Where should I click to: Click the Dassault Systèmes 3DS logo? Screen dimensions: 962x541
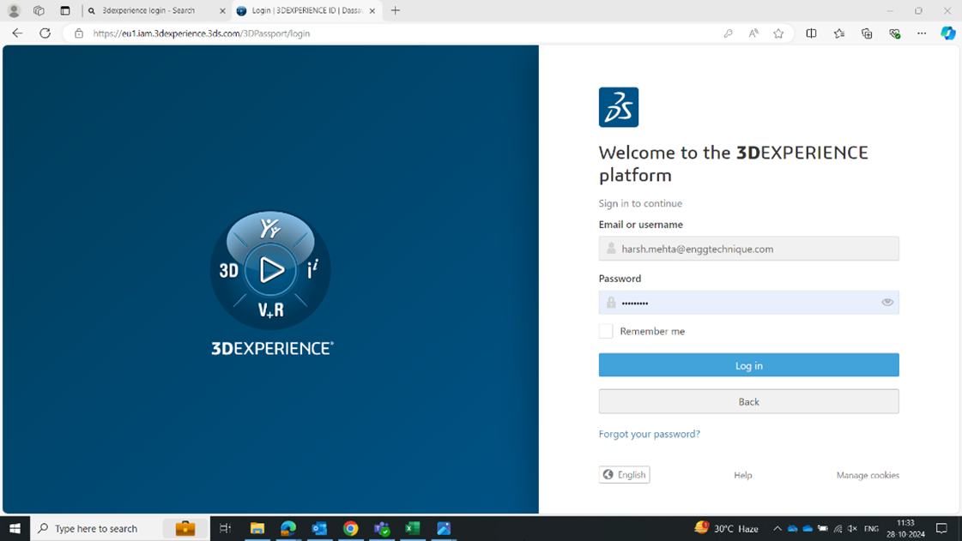618,107
